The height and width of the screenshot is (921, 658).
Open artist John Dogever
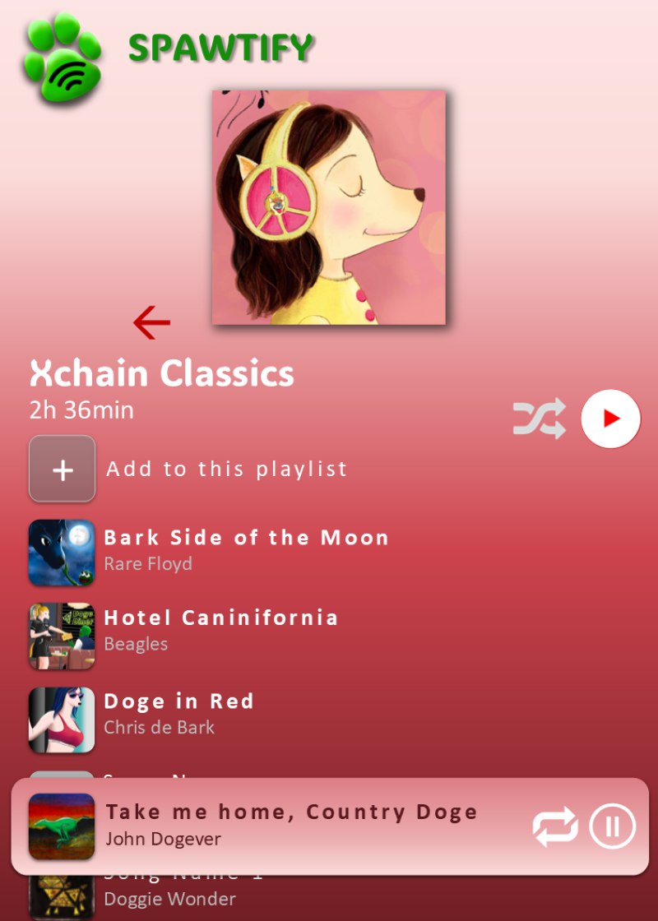[x=164, y=839]
